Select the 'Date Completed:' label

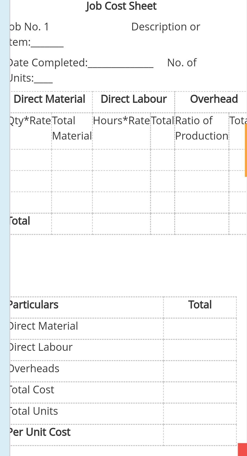[x=48, y=63]
